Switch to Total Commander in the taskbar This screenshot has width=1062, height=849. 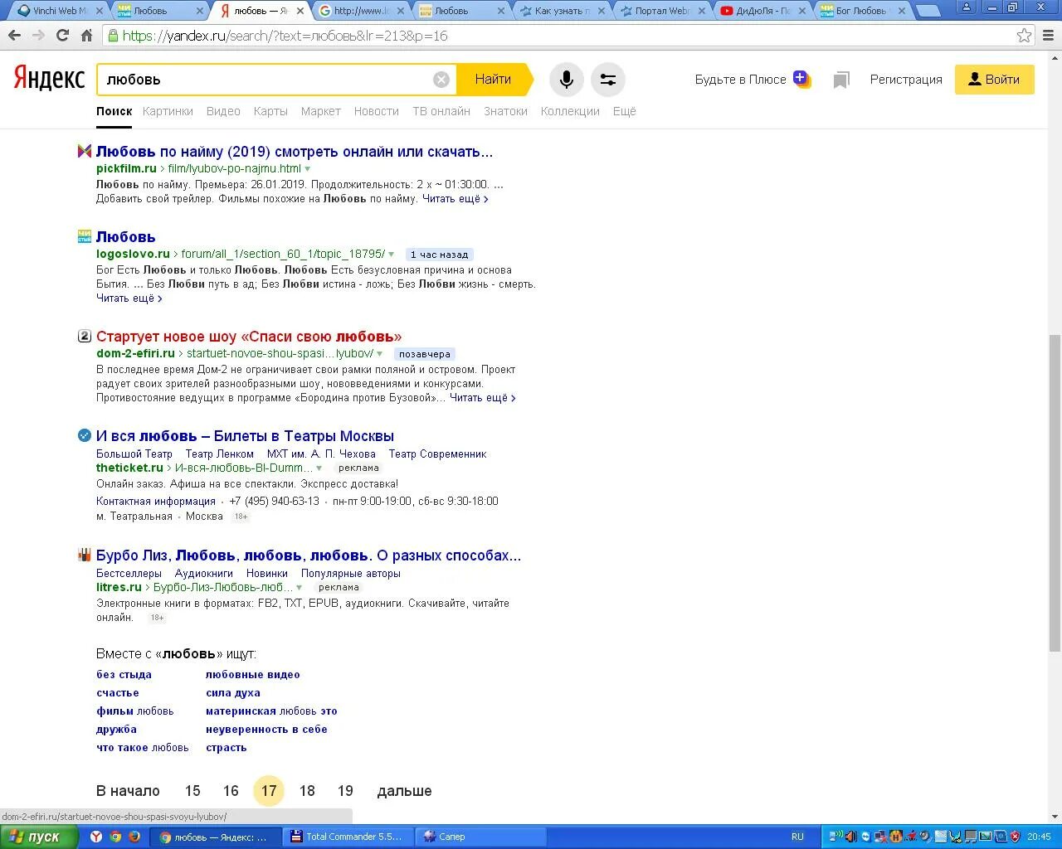coord(347,837)
